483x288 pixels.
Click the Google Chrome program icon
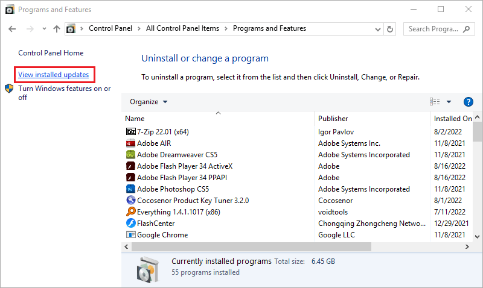(130, 235)
